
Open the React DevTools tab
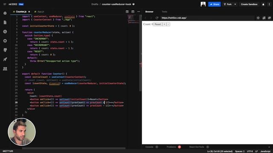(x=197, y=147)
